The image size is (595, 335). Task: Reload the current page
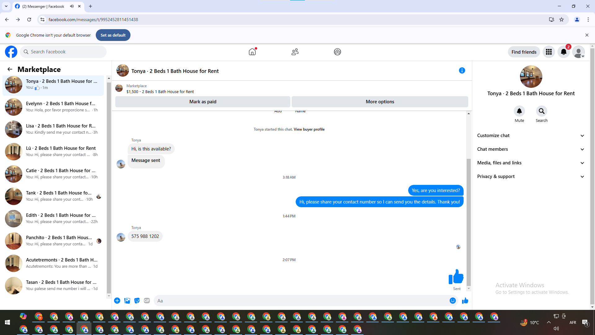pos(29,20)
